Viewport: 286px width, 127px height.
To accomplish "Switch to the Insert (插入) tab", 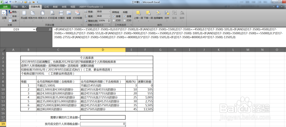I will pyautogui.click(x=24, y=7).
